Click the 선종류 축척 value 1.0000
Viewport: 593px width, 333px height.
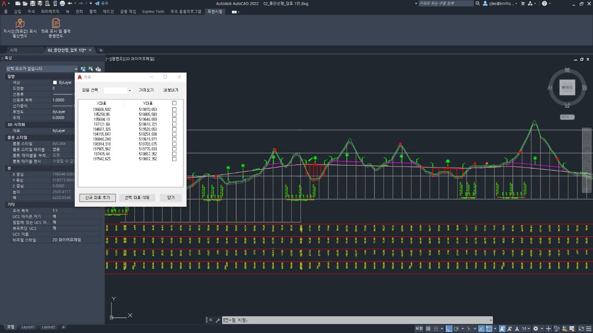[x=58, y=100]
